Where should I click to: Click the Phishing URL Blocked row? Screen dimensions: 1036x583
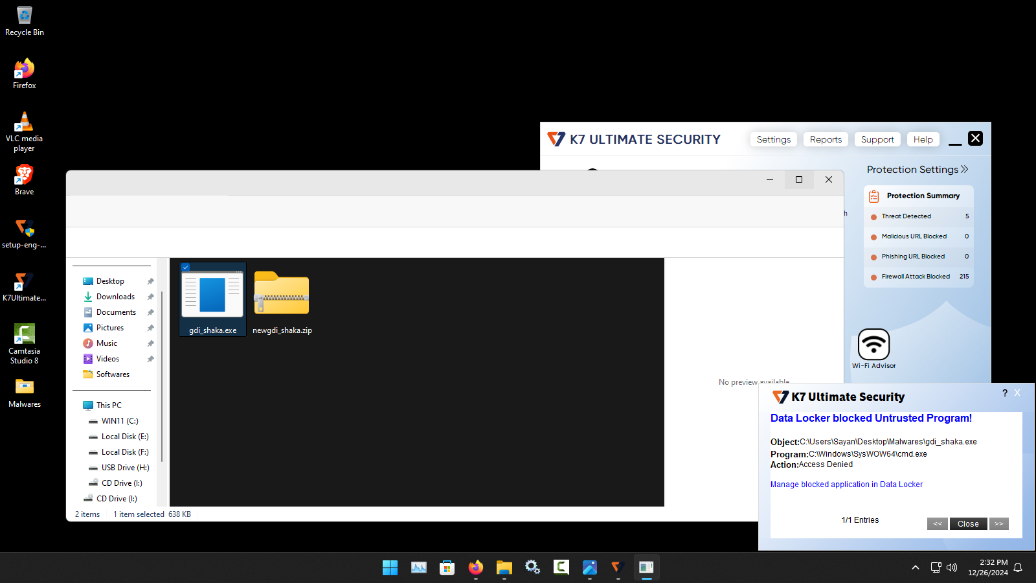(x=919, y=257)
